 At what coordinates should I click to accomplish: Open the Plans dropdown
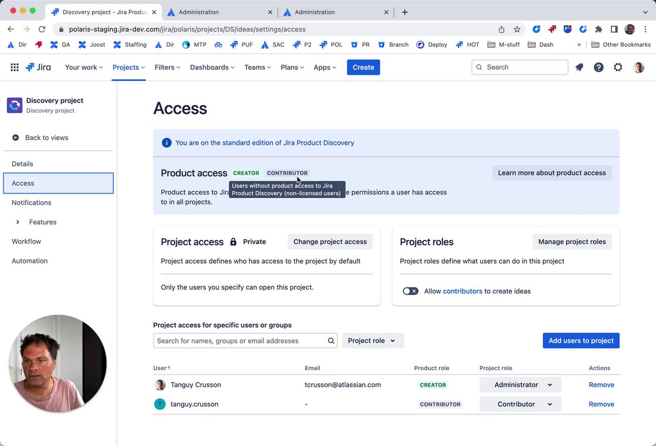click(293, 67)
